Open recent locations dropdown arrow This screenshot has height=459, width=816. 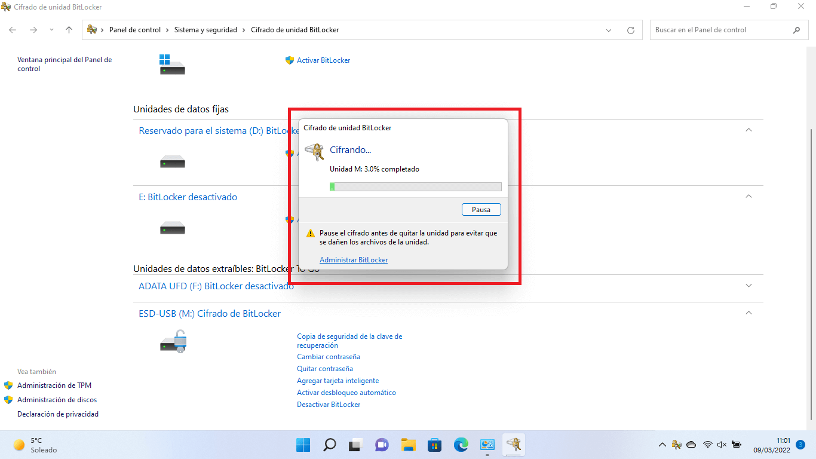coord(51,30)
